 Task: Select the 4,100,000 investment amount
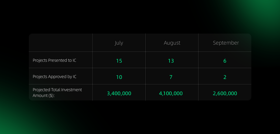(171, 94)
